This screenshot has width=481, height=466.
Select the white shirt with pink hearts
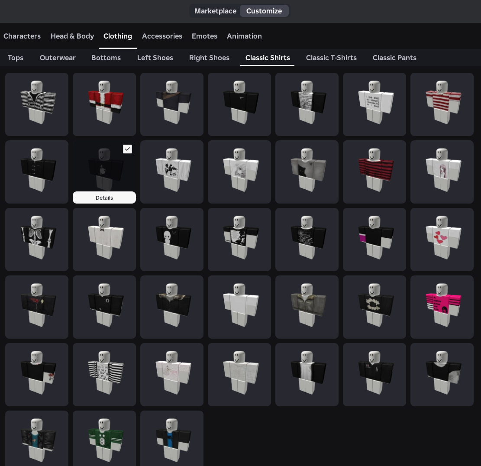442,239
